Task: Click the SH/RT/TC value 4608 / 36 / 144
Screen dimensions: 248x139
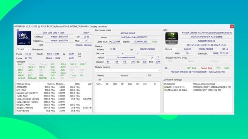Action: [220, 53]
